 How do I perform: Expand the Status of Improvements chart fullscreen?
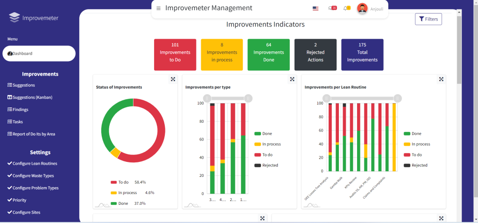(173, 79)
